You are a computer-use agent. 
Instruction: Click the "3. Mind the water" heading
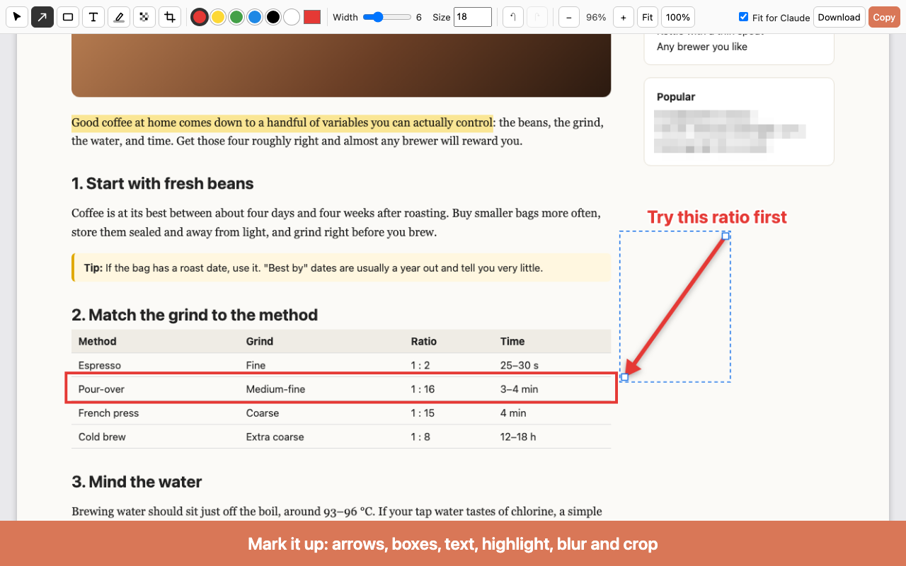[137, 482]
